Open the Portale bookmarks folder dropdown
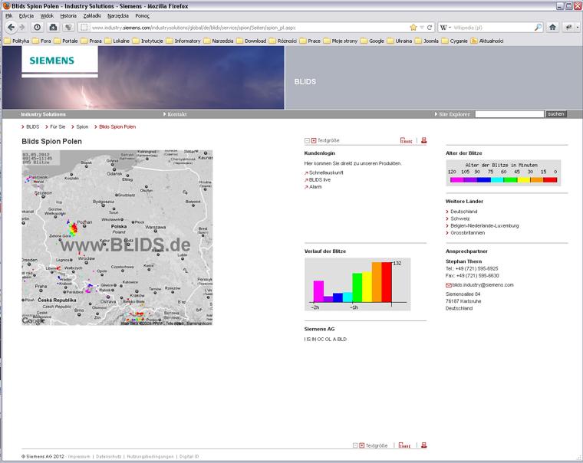Viewport: 583px width, 463px height. (x=66, y=41)
